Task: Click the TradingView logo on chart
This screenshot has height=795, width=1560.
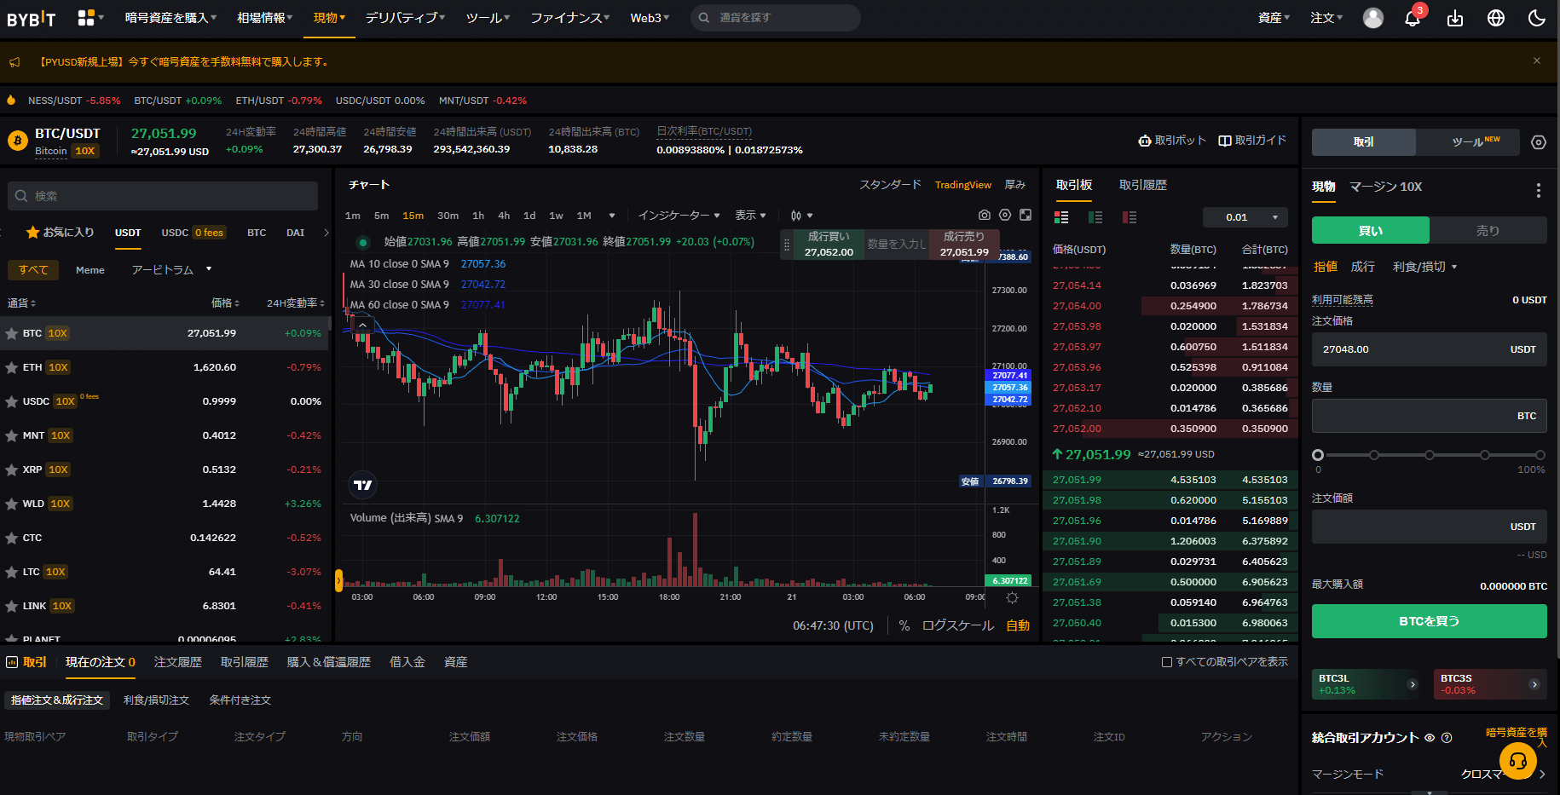Action: tap(362, 485)
